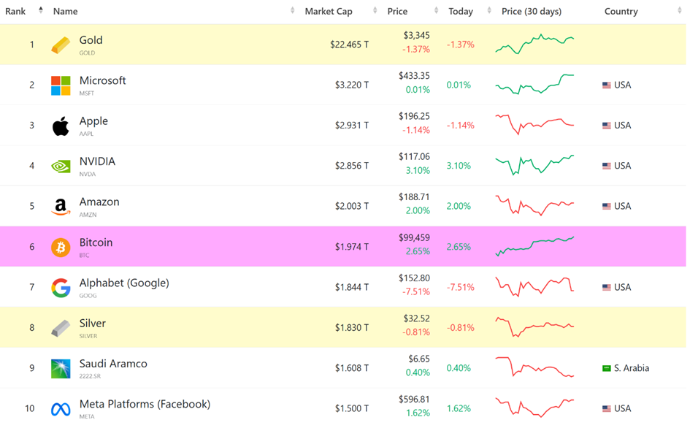690x428 pixels.
Task: Click the Google logo icon
Action: 61,288
